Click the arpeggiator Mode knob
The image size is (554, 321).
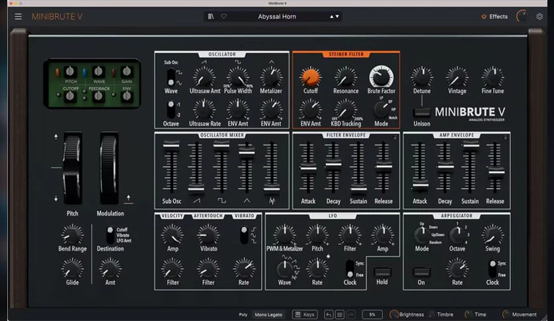coord(421,235)
